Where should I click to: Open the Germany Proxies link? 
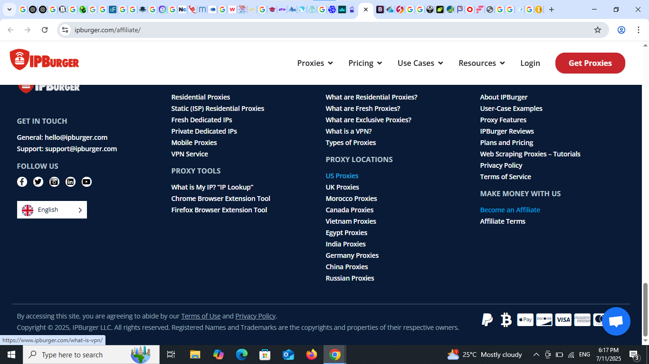pos(352,255)
